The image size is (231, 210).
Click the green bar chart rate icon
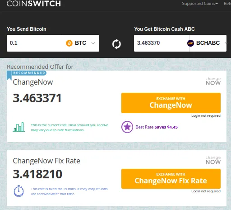18,127
